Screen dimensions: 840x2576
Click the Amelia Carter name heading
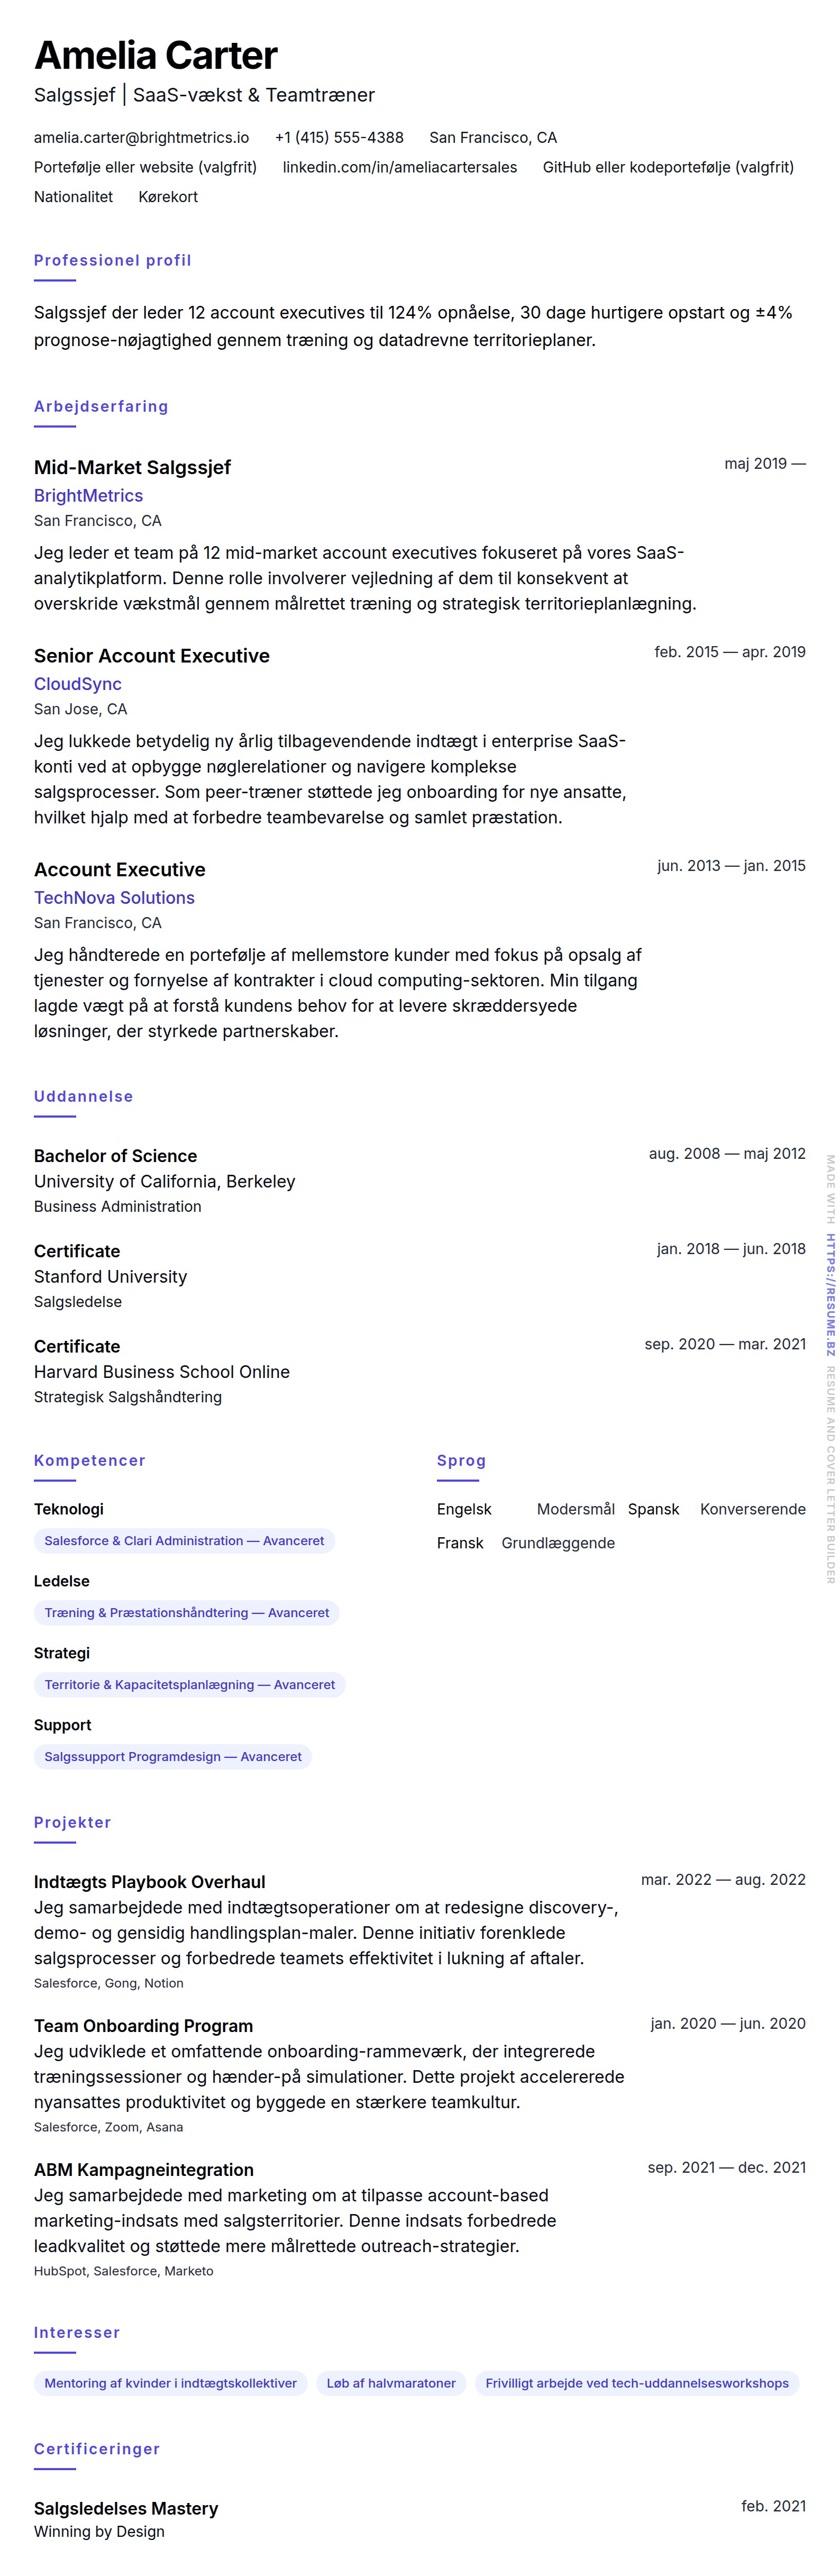pos(156,56)
